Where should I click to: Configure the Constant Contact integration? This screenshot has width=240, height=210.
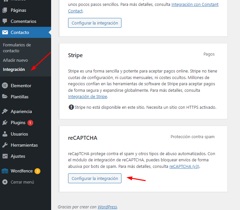pos(95,23)
